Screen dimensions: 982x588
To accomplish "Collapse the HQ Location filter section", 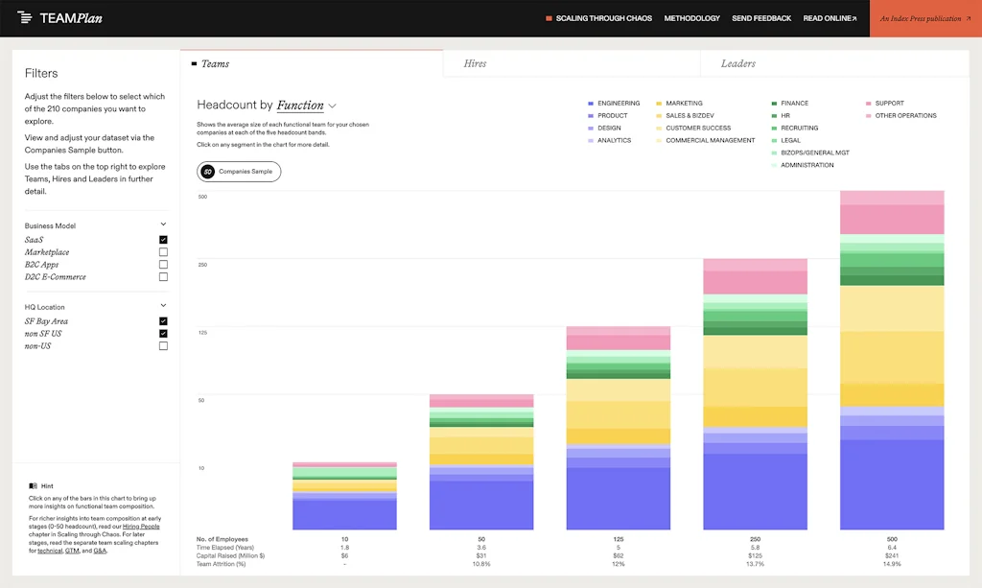I will click(x=163, y=307).
